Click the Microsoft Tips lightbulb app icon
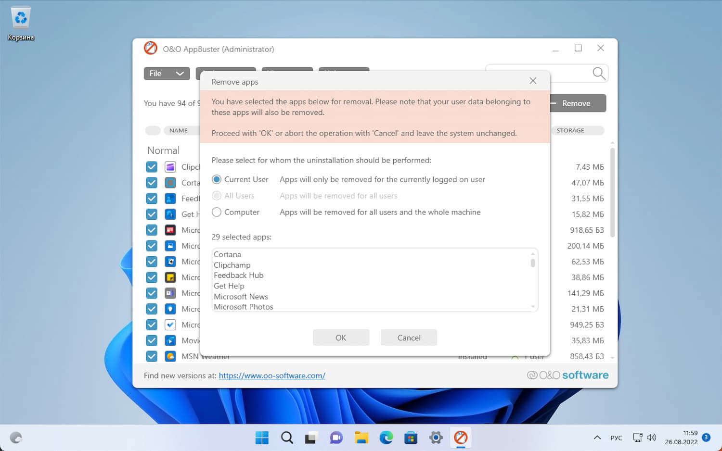Image resolution: width=722 pixels, height=451 pixels. (x=170, y=309)
